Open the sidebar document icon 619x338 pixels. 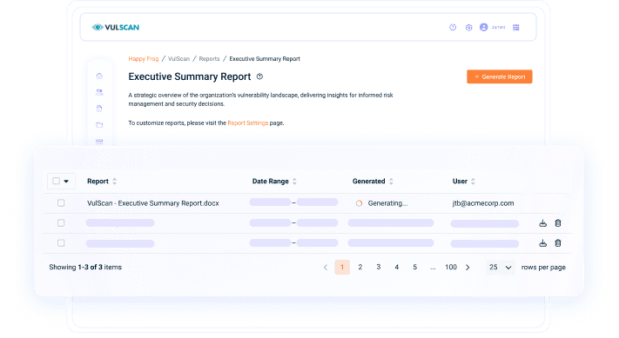pyautogui.click(x=99, y=109)
